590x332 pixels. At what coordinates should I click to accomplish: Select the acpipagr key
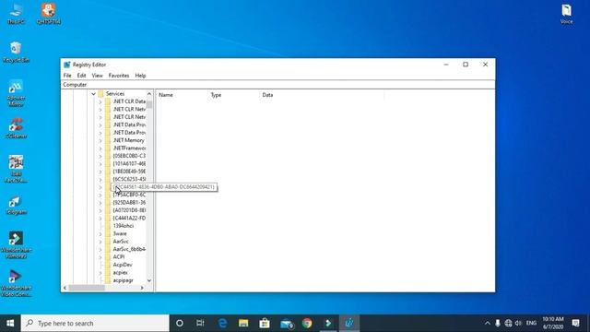click(123, 280)
